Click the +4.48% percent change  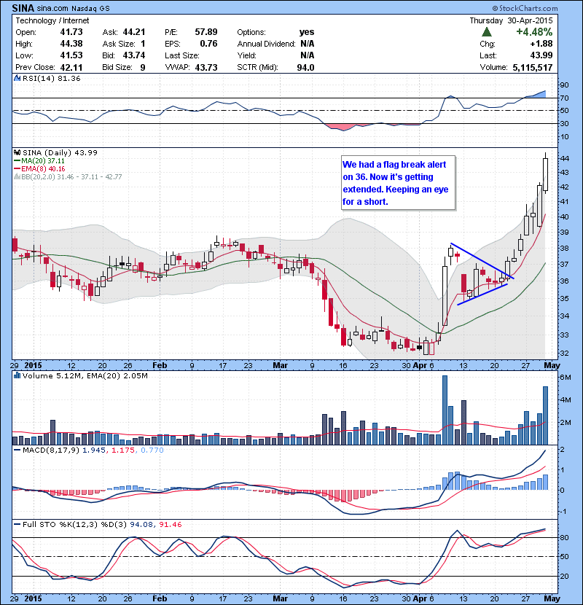[534, 31]
